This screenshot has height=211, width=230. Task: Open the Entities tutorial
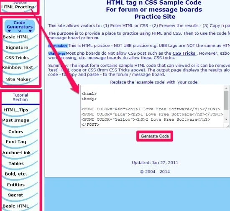(x=16, y=185)
